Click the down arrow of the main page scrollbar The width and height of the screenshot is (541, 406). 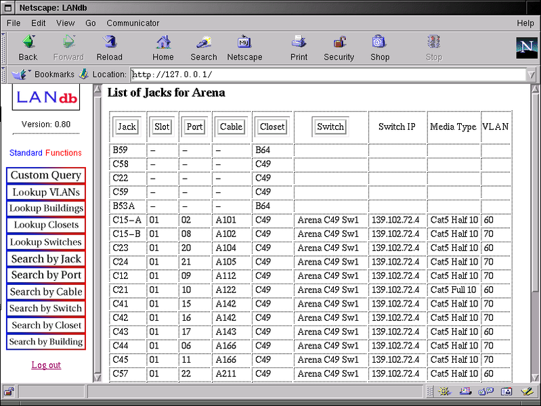tap(535, 378)
